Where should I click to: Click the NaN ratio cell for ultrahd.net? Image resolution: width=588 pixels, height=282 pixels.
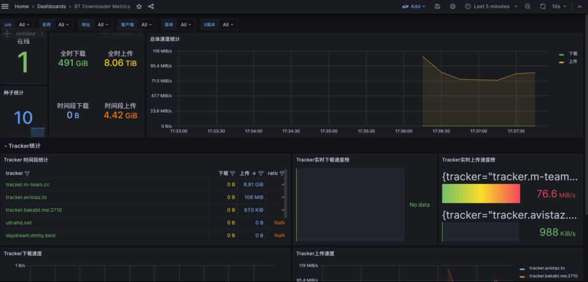[280, 222]
